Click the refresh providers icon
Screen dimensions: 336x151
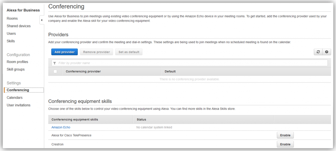(x=318, y=52)
